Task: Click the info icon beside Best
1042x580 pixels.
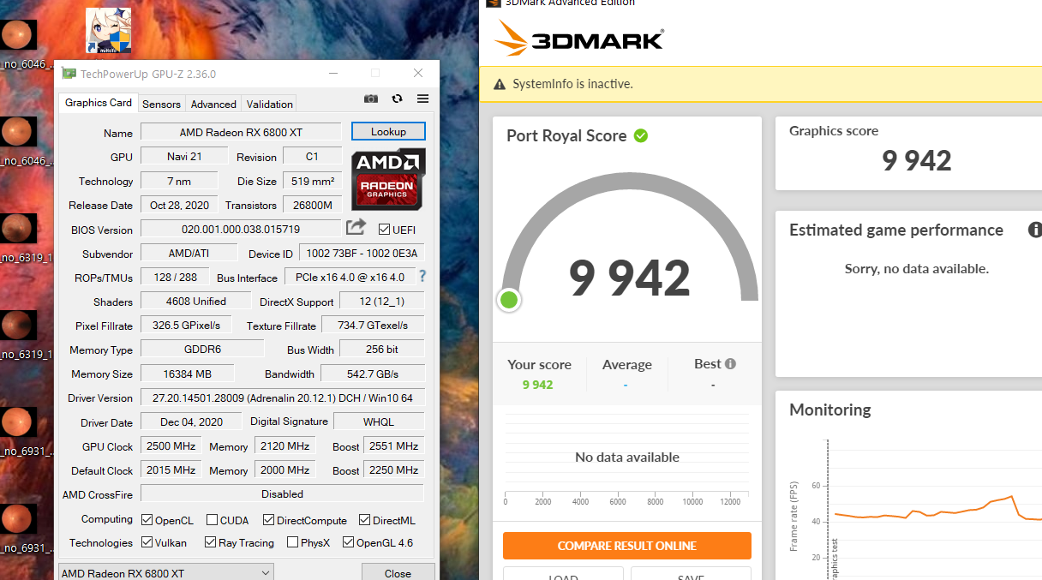Action: 730,363
